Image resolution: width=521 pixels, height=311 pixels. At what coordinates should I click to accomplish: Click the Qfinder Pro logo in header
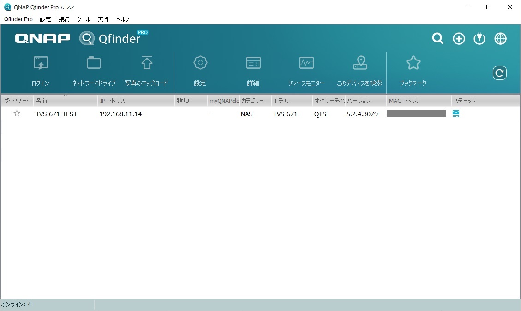point(114,38)
